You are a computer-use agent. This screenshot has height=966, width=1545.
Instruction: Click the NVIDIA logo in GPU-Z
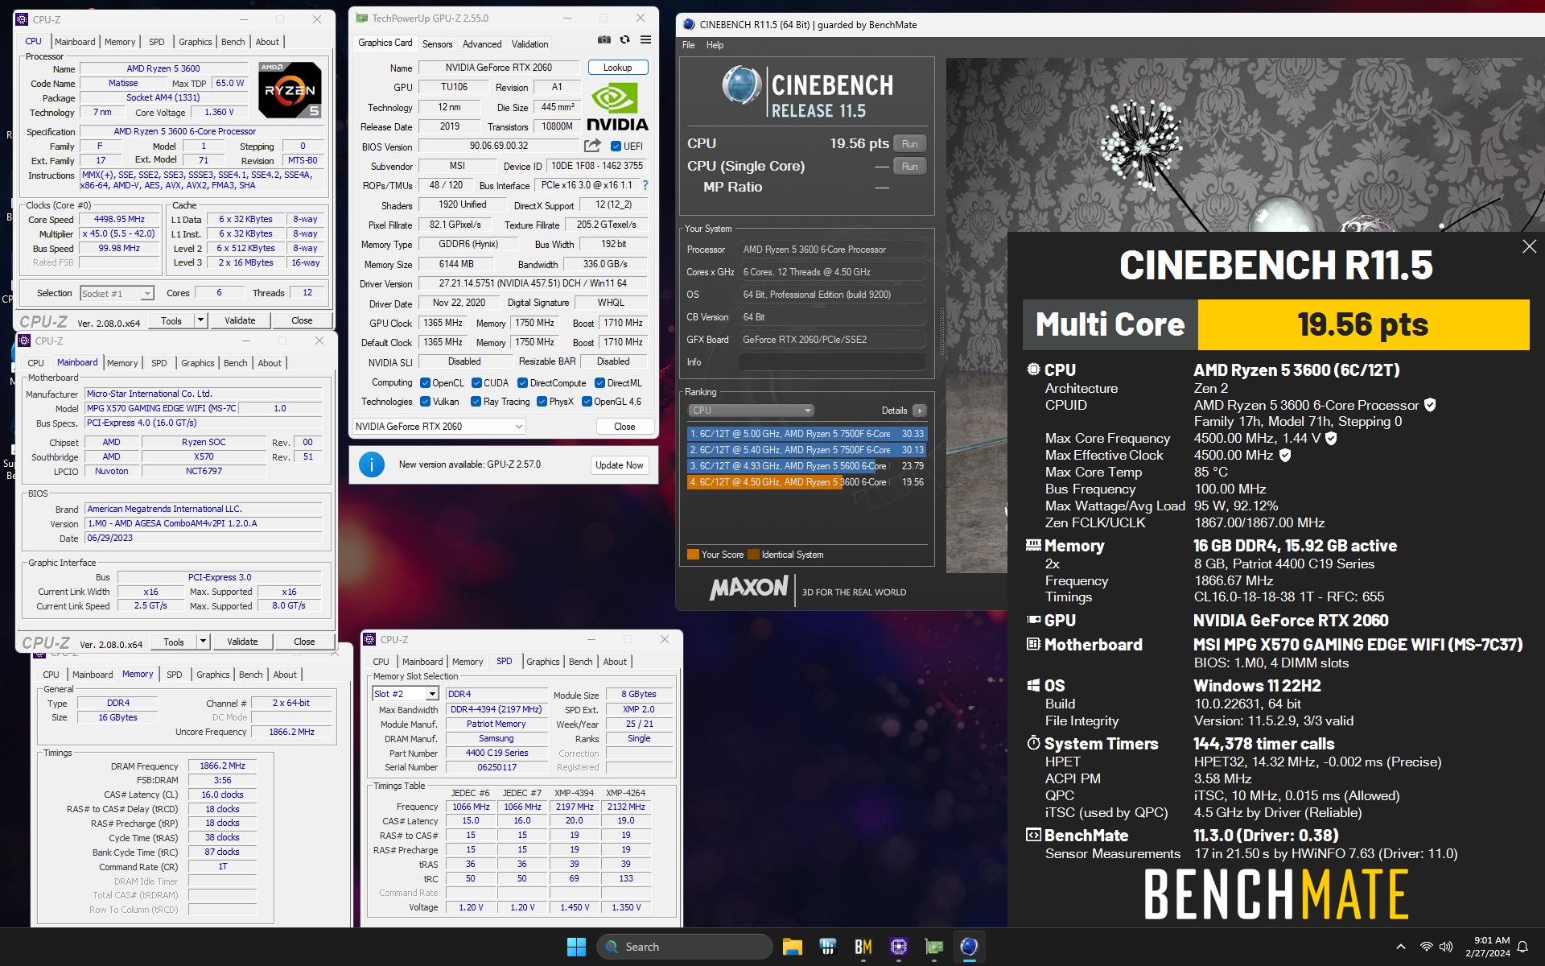[617, 107]
